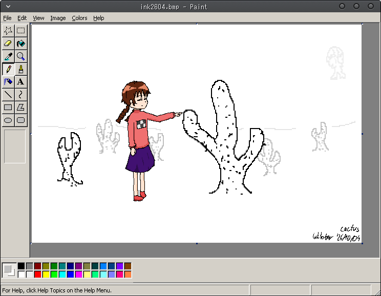The image size is (381, 296).
Task: Choose the bright yellow swatch
Action: [x=46, y=274]
